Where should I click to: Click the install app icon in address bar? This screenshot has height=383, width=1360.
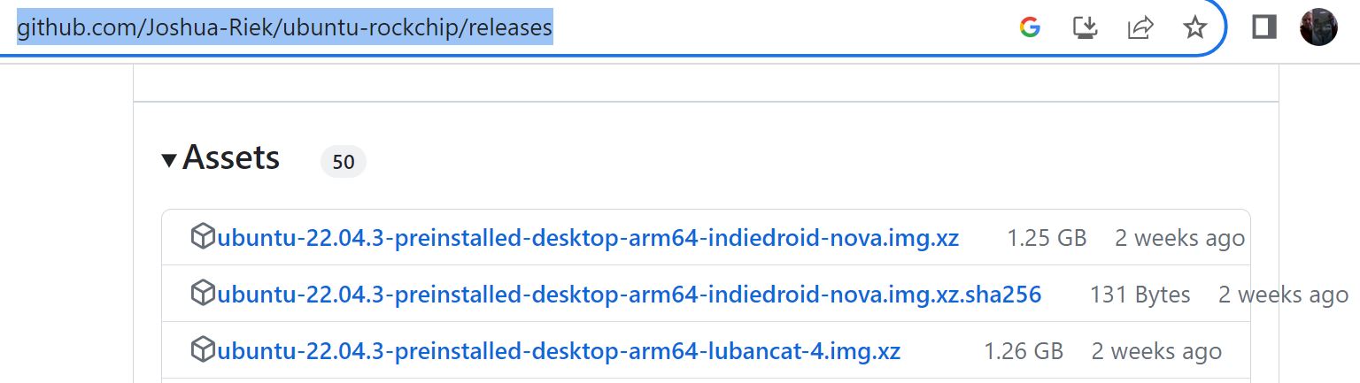click(x=1085, y=28)
